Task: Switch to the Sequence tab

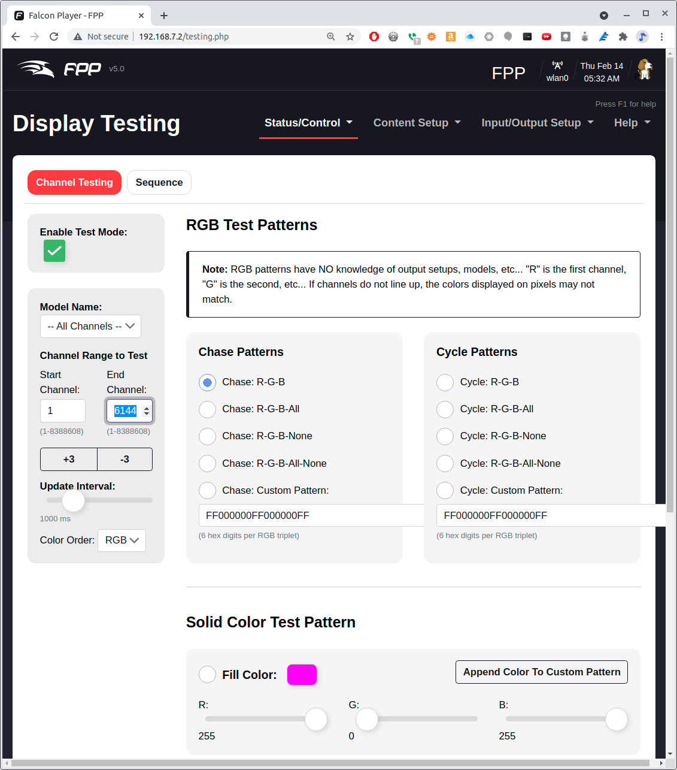Action: tap(159, 182)
